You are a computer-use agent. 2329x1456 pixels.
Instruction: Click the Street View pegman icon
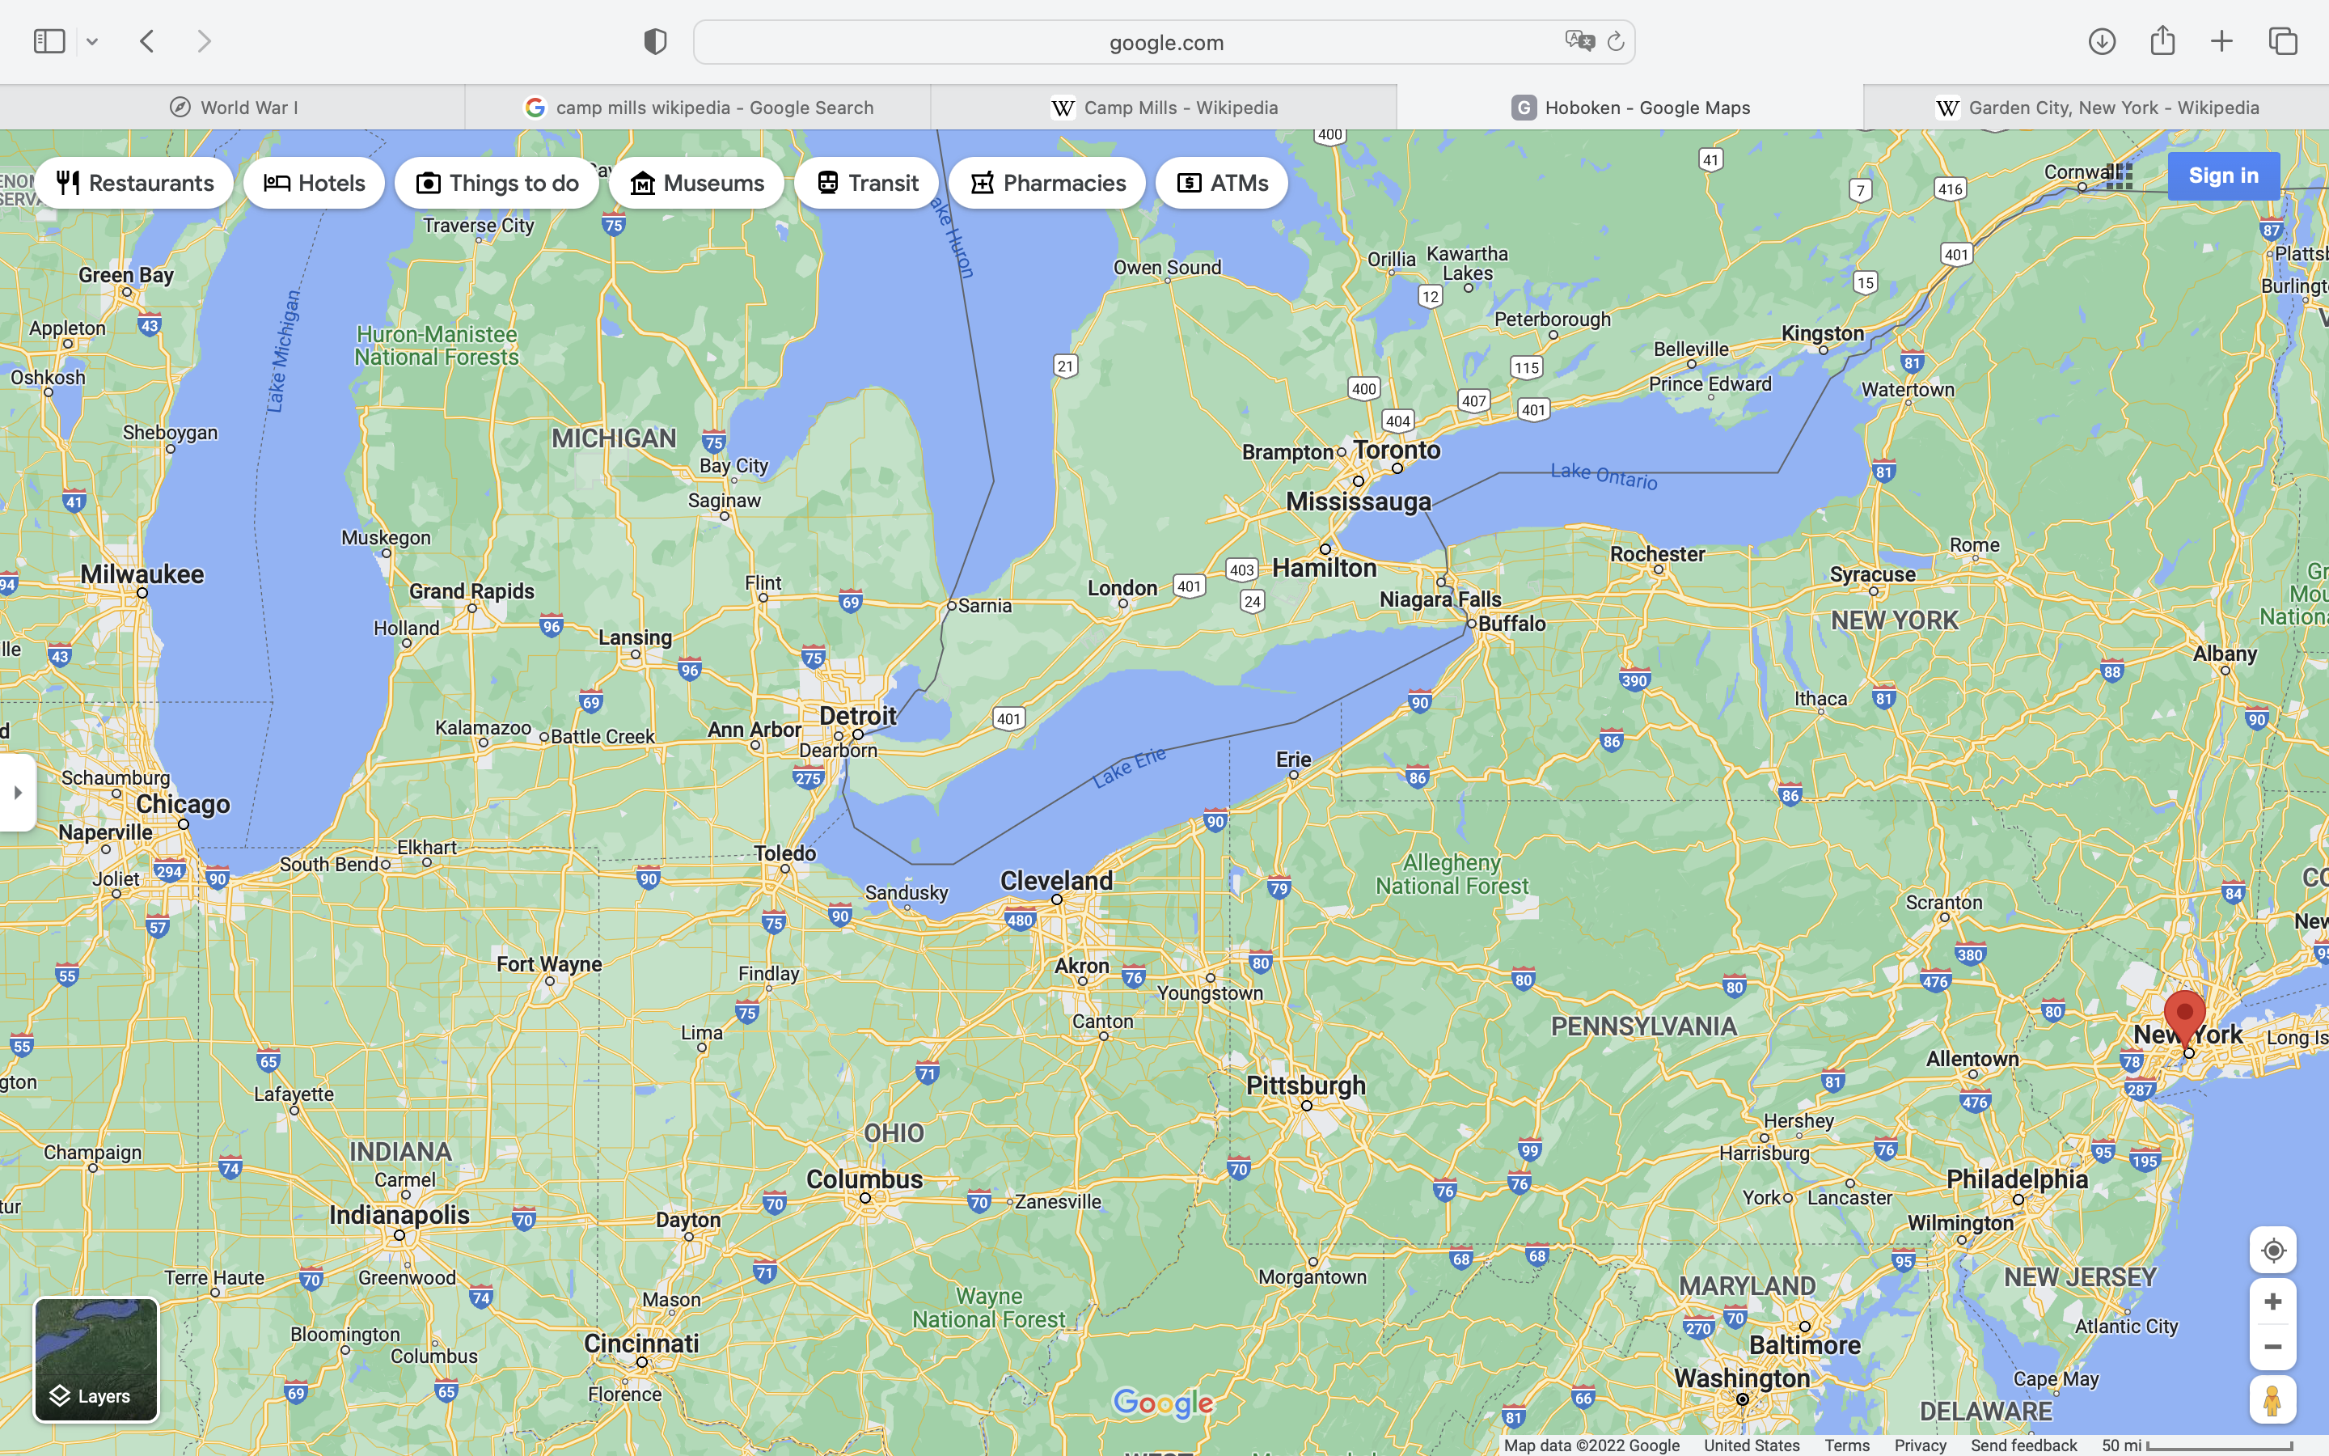coord(2272,1399)
